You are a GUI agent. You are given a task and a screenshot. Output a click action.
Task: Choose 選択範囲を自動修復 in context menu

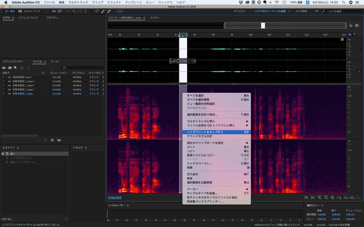point(217,182)
